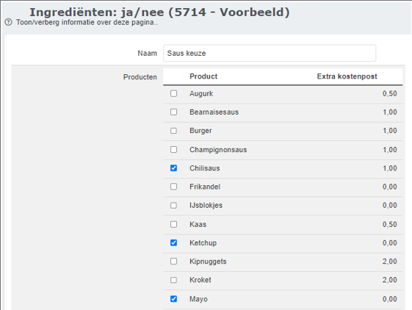Select the Kroket checkbox
412x310 pixels.
(x=173, y=280)
